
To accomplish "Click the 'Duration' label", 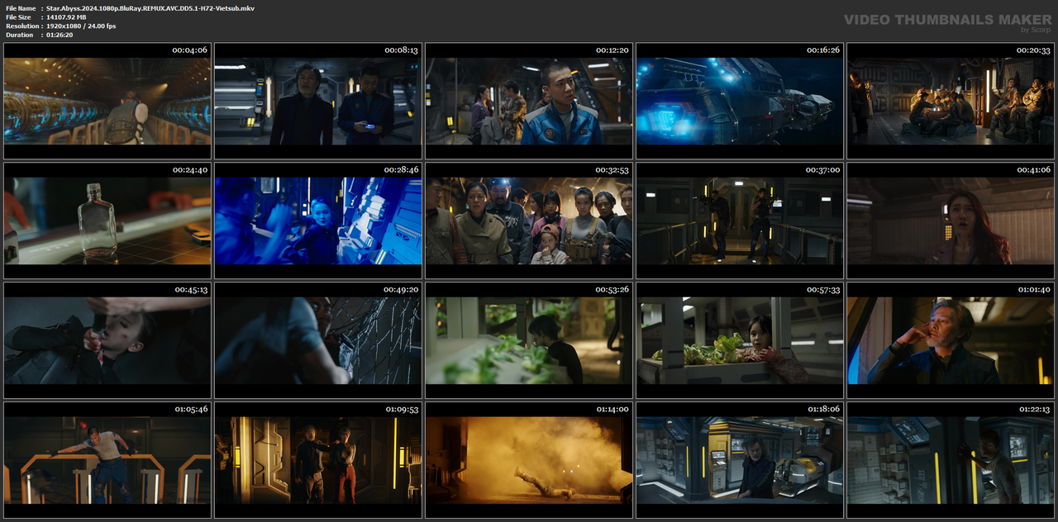I will click(19, 35).
